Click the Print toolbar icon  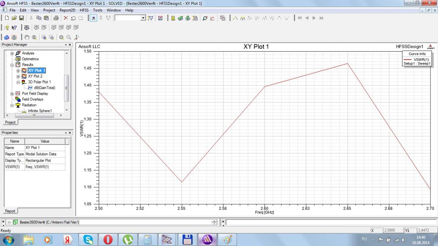(56, 18)
